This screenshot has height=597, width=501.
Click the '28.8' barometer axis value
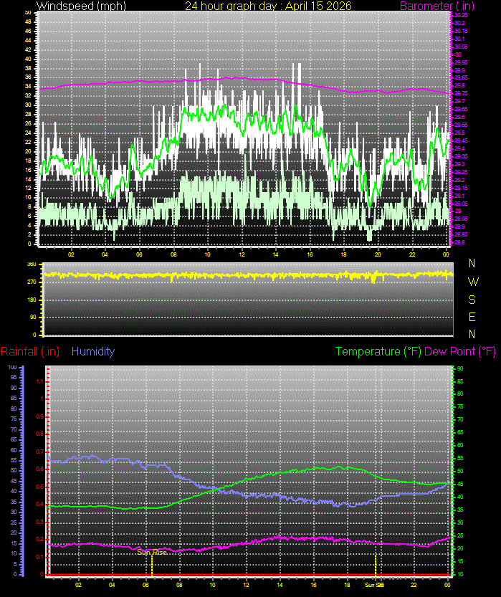click(459, 242)
